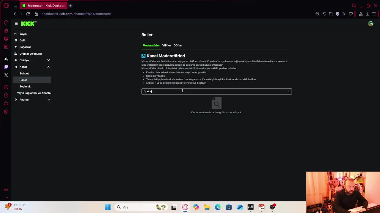
Task: Open Easy Setup sliders icon
Action: 374,14
